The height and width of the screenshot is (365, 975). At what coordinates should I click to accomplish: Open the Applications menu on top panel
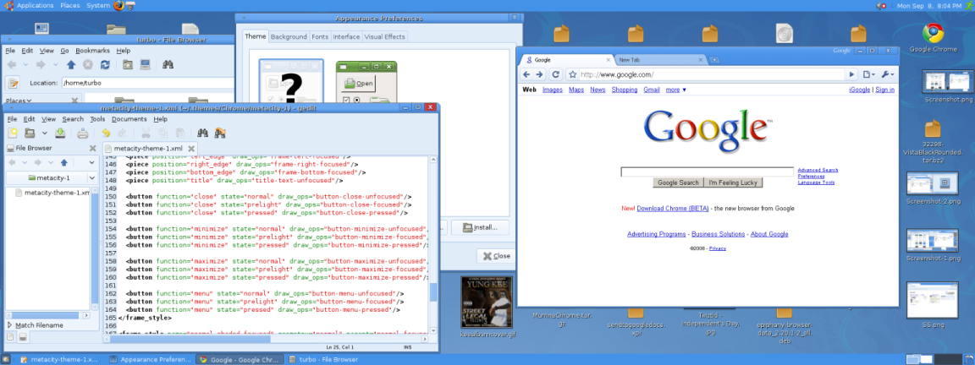pyautogui.click(x=35, y=6)
